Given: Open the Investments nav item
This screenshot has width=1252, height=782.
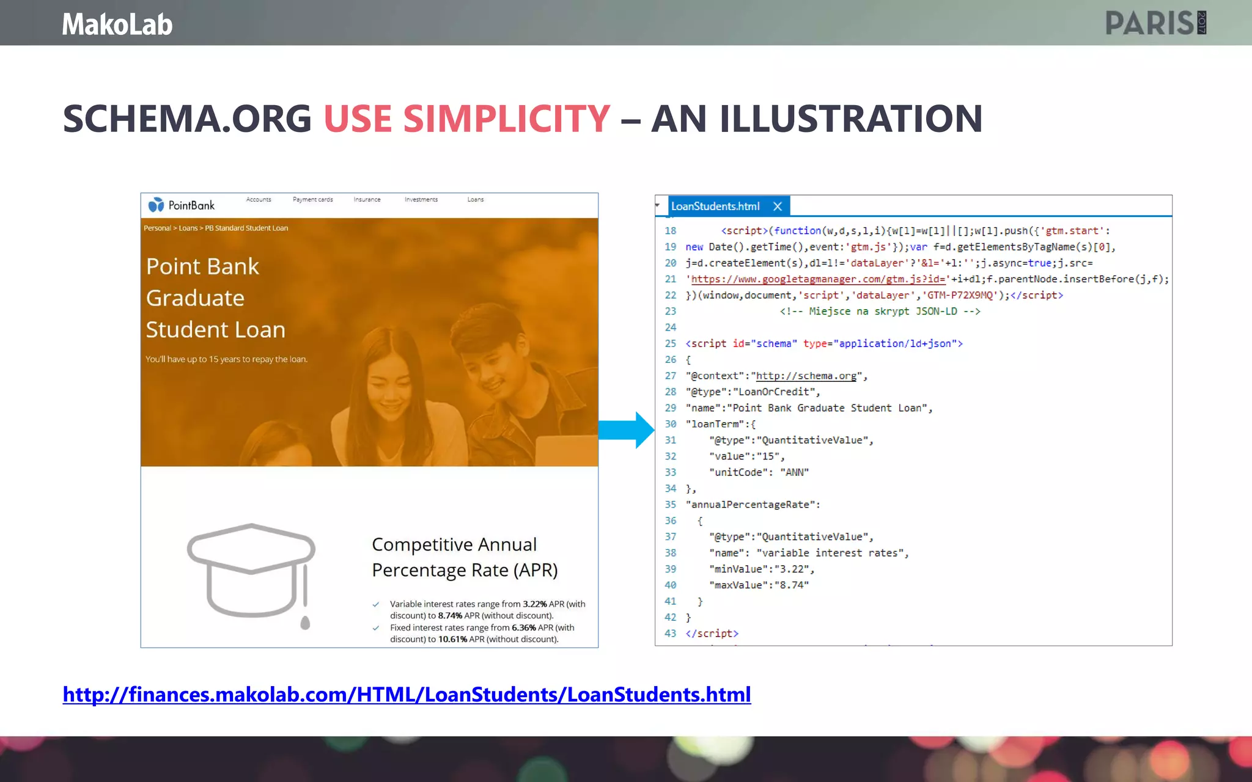Looking at the screenshot, I should click(421, 200).
